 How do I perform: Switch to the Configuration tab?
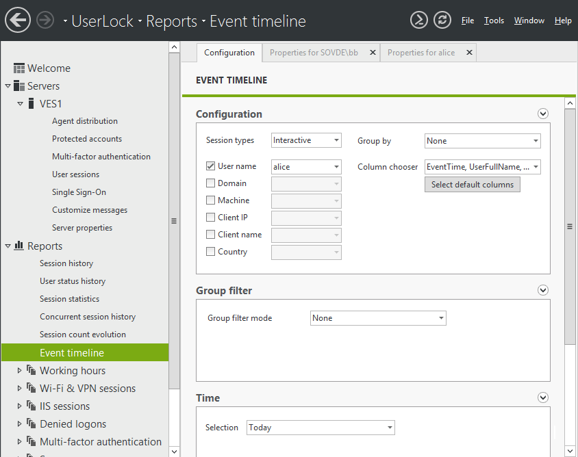tap(229, 53)
